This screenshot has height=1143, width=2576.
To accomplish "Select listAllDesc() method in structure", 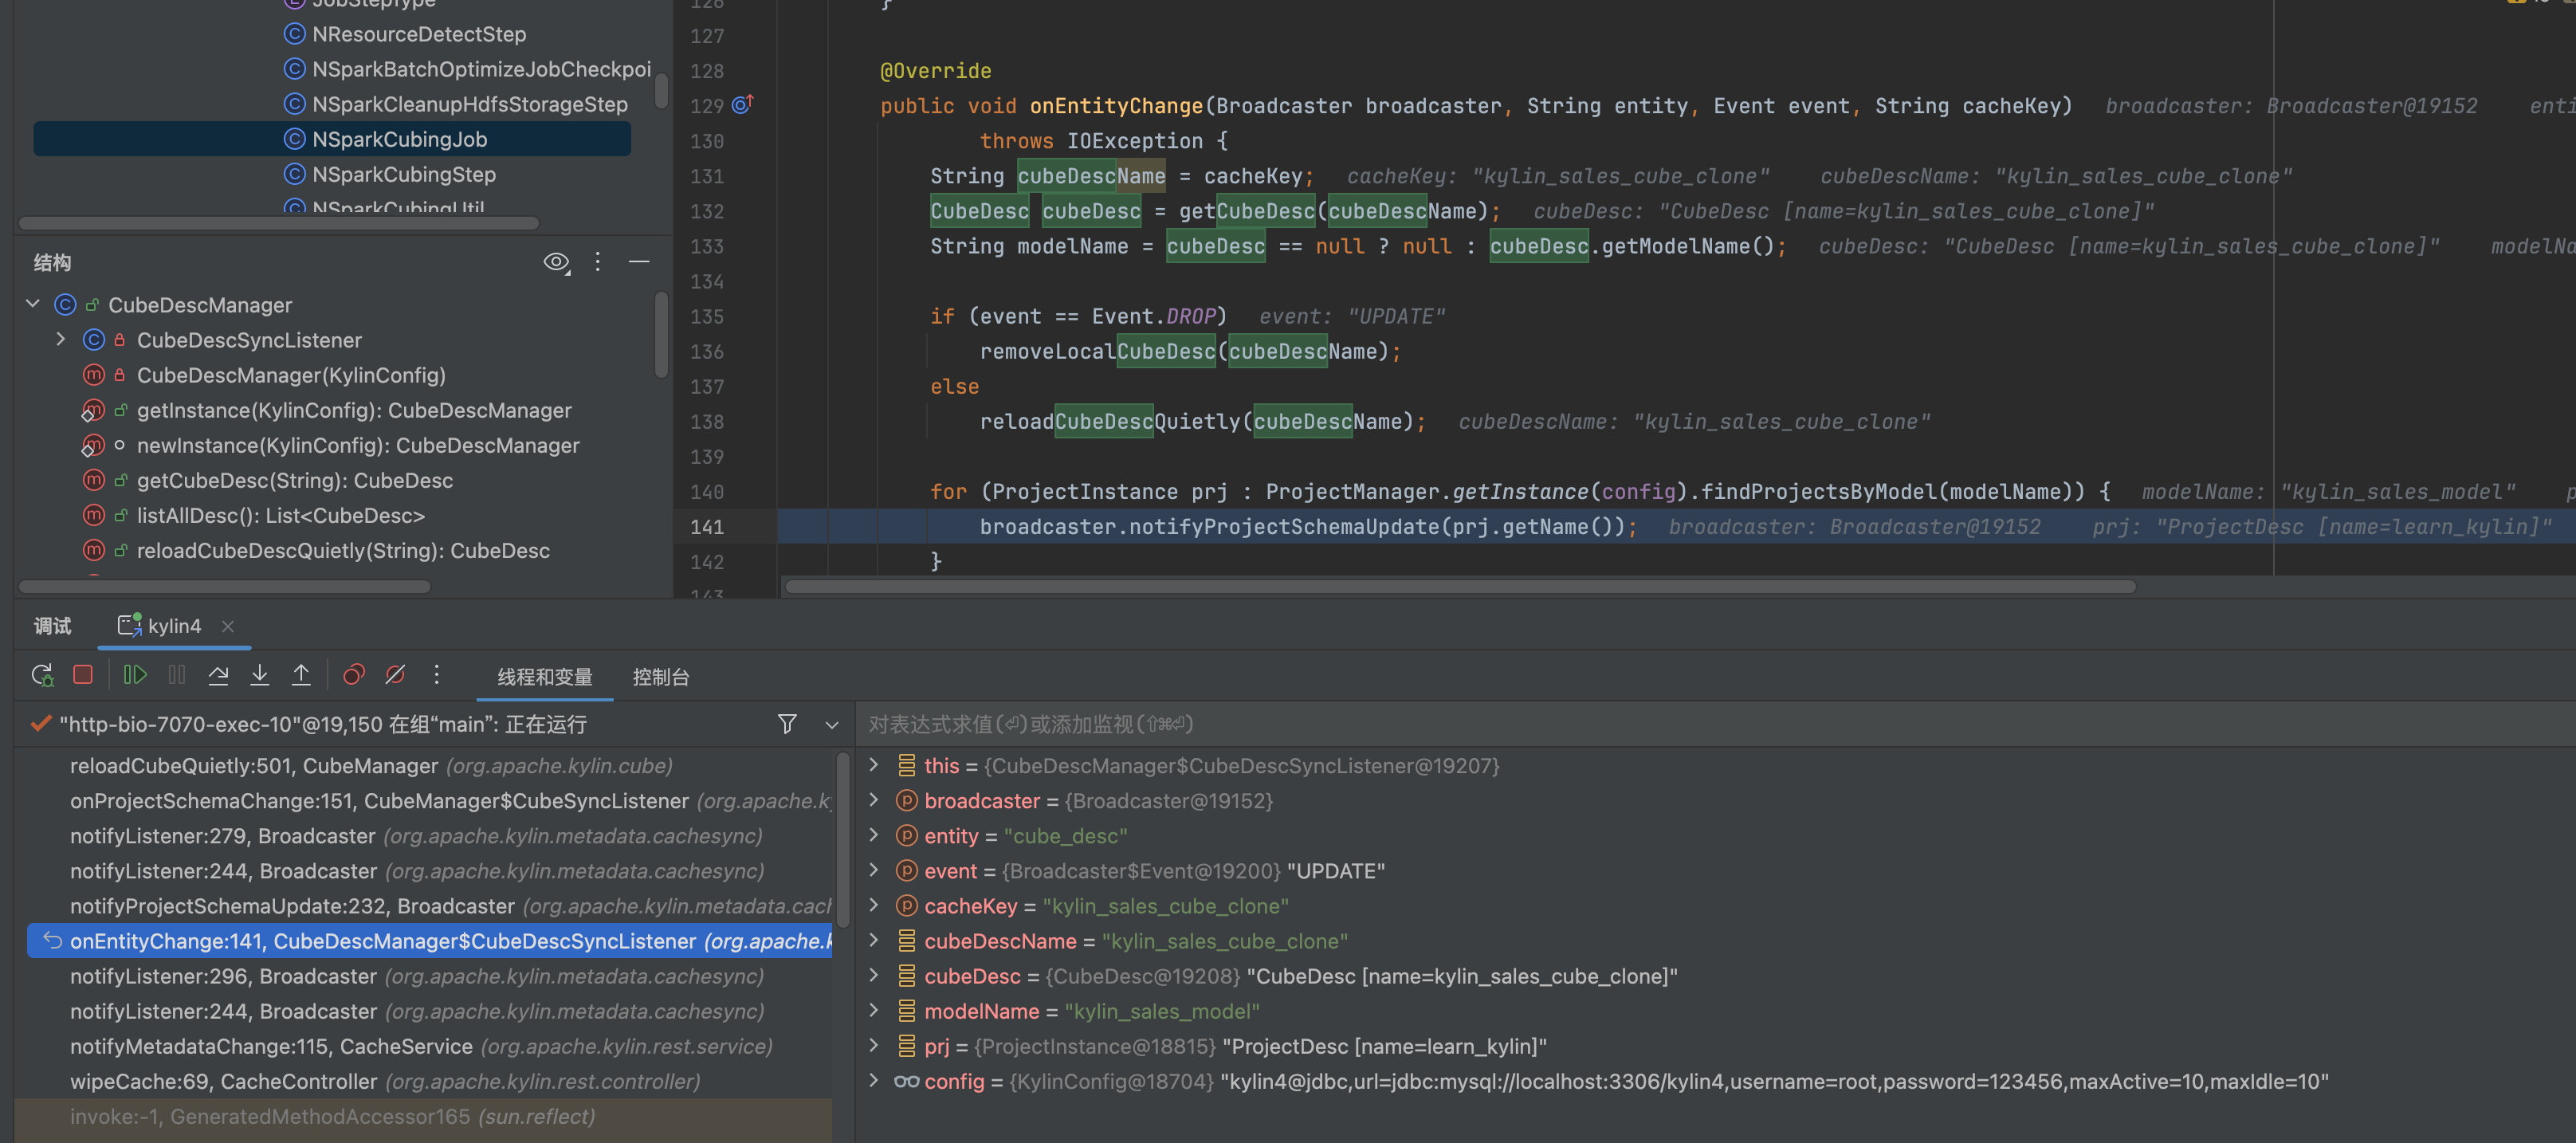I will [x=281, y=516].
